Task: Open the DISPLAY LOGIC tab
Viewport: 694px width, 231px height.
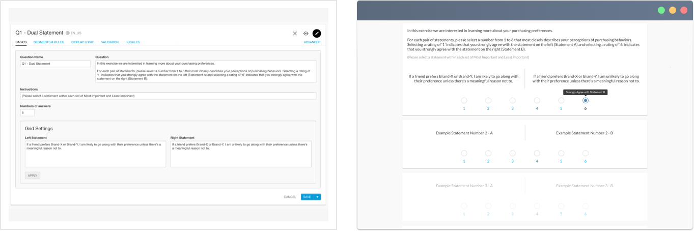Action: [82, 42]
